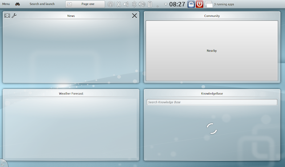Open the Plasma toolbox in the corner
Screen dimensions: 285x167
[x=3, y=163]
